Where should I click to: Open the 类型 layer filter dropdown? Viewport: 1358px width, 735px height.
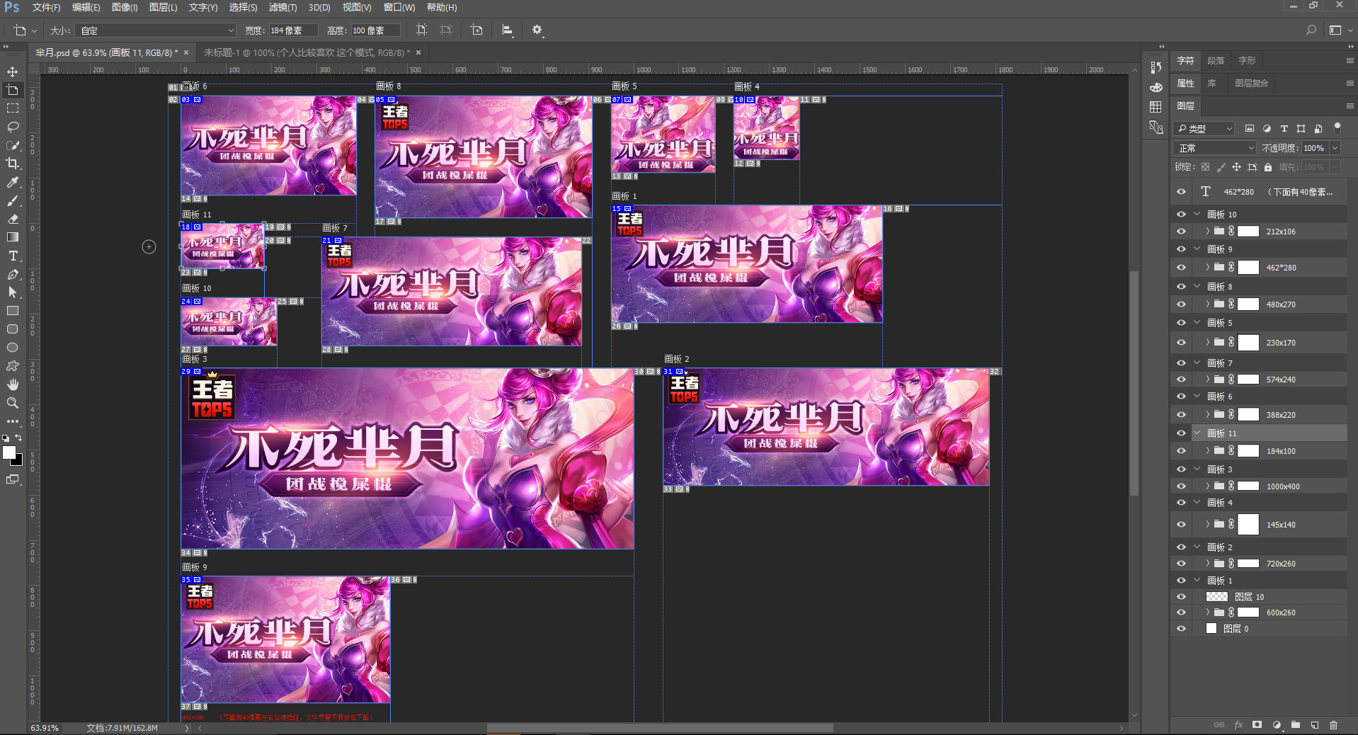pos(1204,128)
